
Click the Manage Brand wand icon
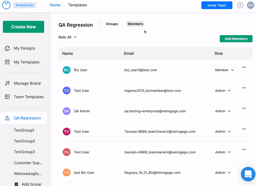coord(7,83)
